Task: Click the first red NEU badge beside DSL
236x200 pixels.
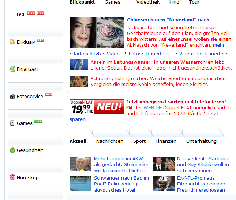Action: [x=31, y=13]
